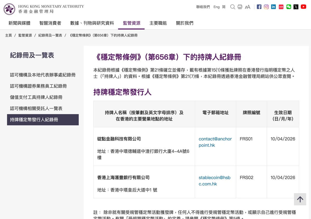Screen dimensions: 311x219
Task: Open the 主要職能 menu
Action: pyautogui.click(x=158, y=23)
